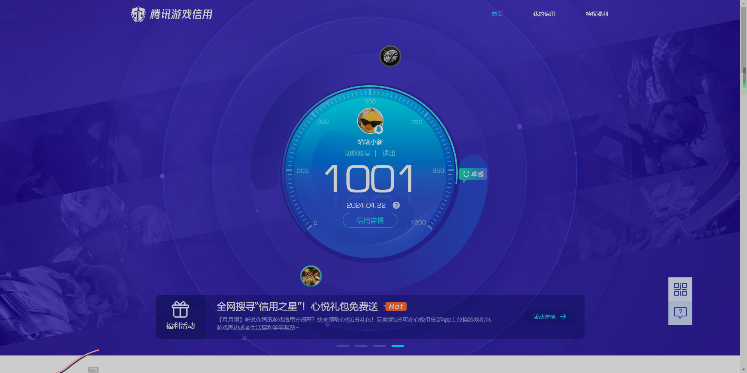Click the duck profile avatar
Image resolution: width=747 pixels, height=373 pixels.
(x=370, y=121)
